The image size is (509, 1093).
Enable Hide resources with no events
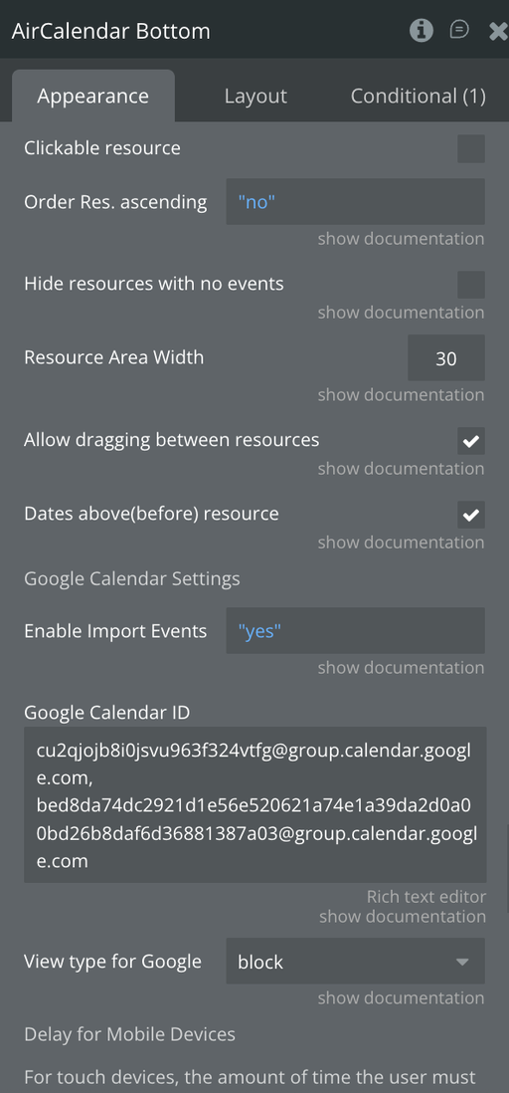pyautogui.click(x=470, y=285)
